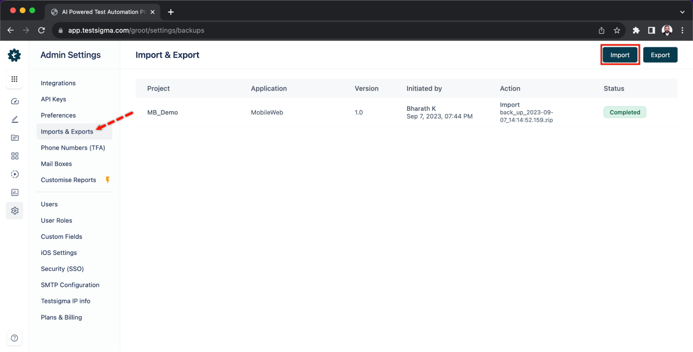Click the site lock icon in address bar
Screen dimensions: 693x352
61,30
